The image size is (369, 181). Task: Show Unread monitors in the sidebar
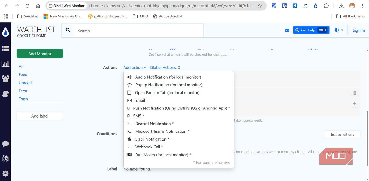(x=25, y=83)
